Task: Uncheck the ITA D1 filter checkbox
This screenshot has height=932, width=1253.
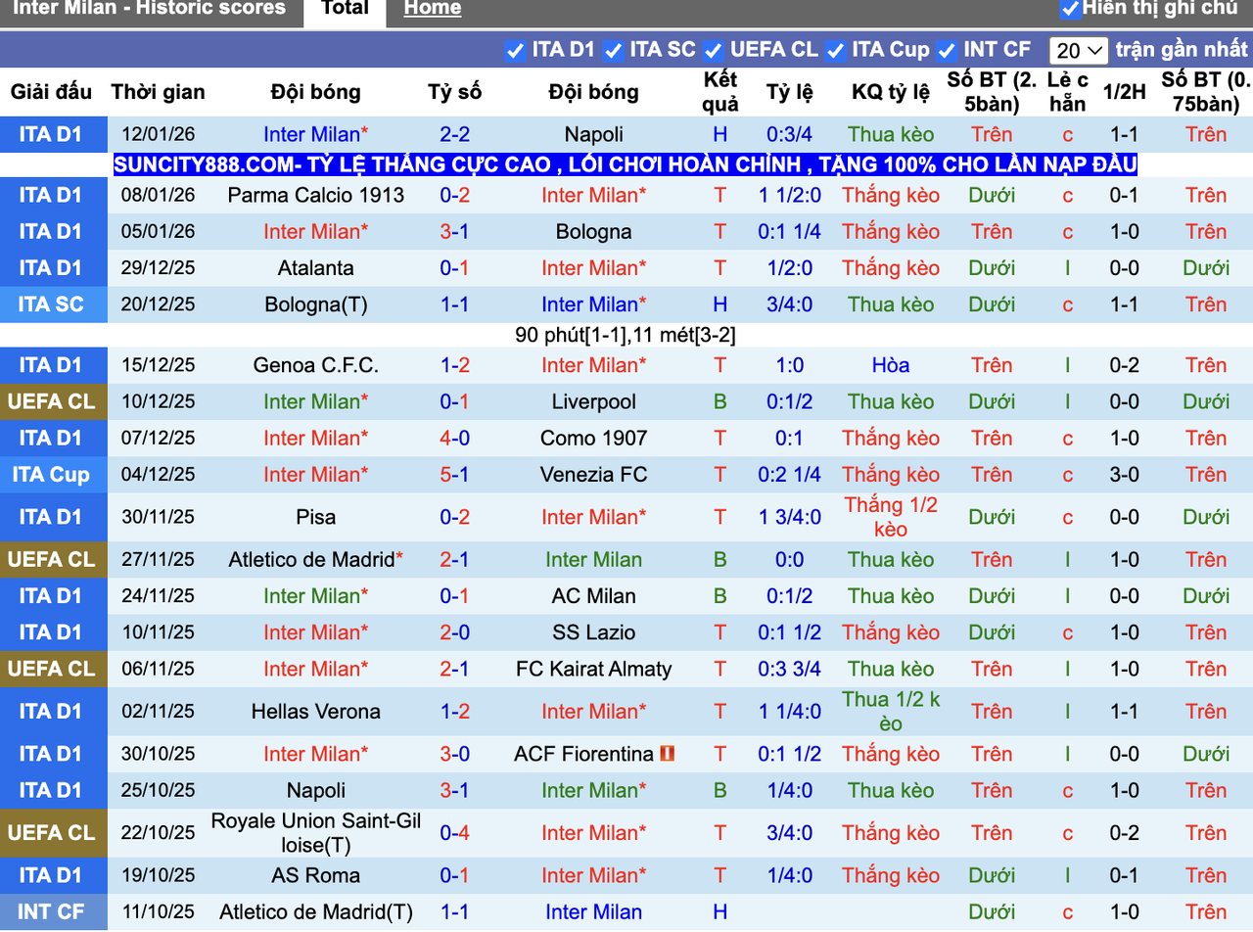Action: click(x=516, y=51)
